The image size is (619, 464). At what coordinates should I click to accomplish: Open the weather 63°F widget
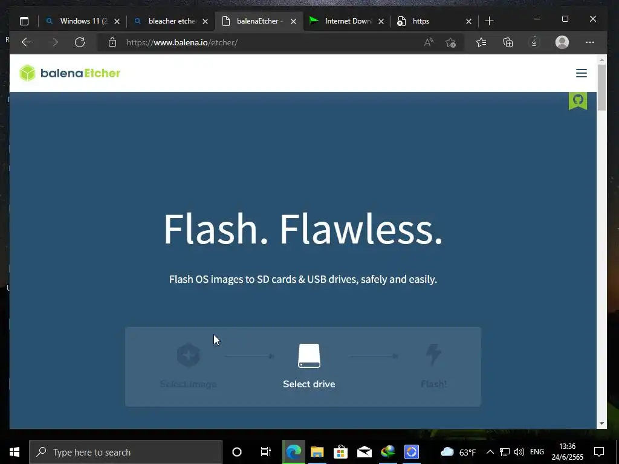[458, 452]
